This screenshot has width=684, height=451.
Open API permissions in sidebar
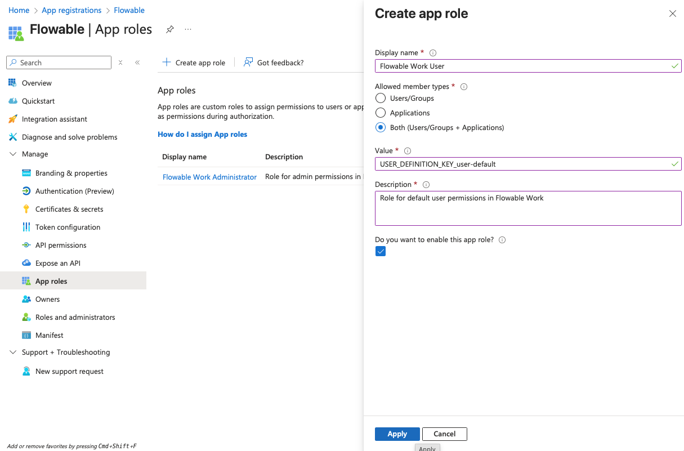tap(61, 245)
